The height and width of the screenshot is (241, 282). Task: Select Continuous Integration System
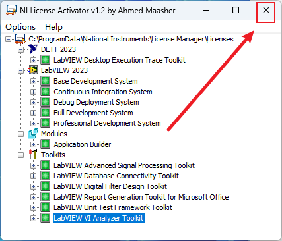coord(103,92)
